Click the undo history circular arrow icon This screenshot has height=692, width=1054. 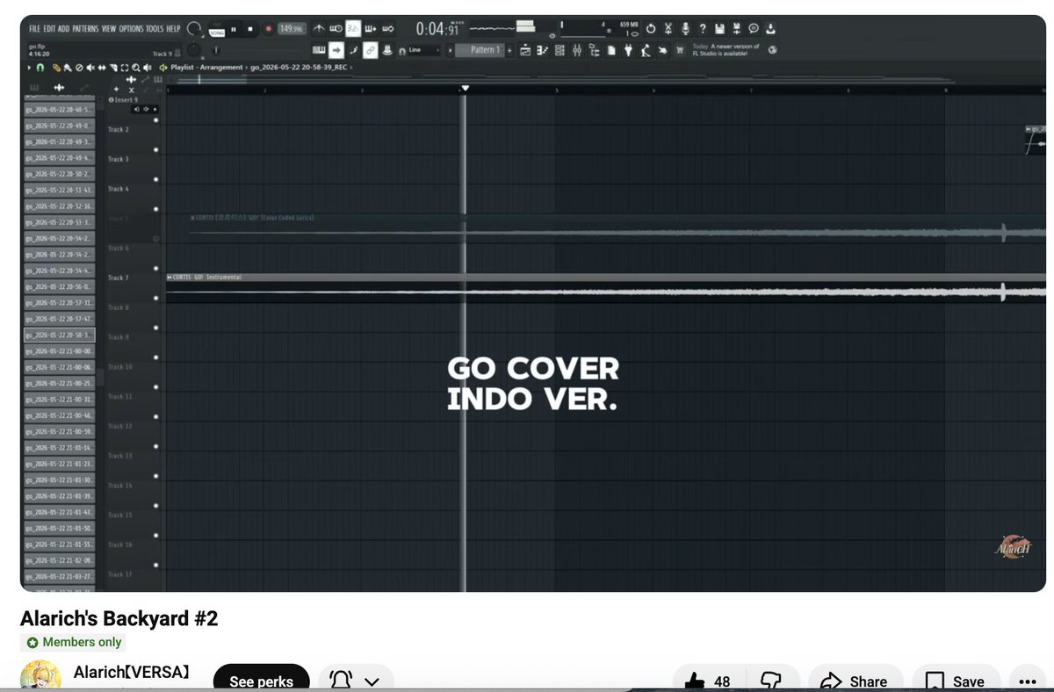650,29
